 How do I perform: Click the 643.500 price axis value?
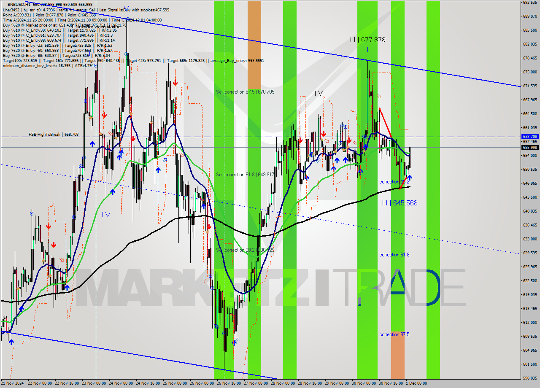[530, 197]
